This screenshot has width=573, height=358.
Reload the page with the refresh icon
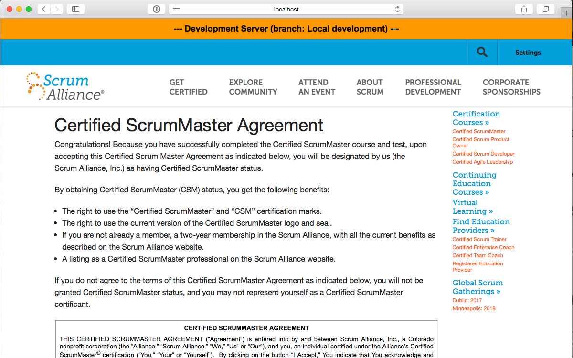397,9
